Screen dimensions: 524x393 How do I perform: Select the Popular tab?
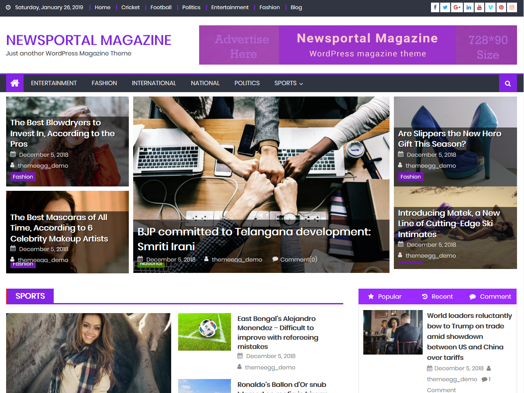[x=385, y=296]
